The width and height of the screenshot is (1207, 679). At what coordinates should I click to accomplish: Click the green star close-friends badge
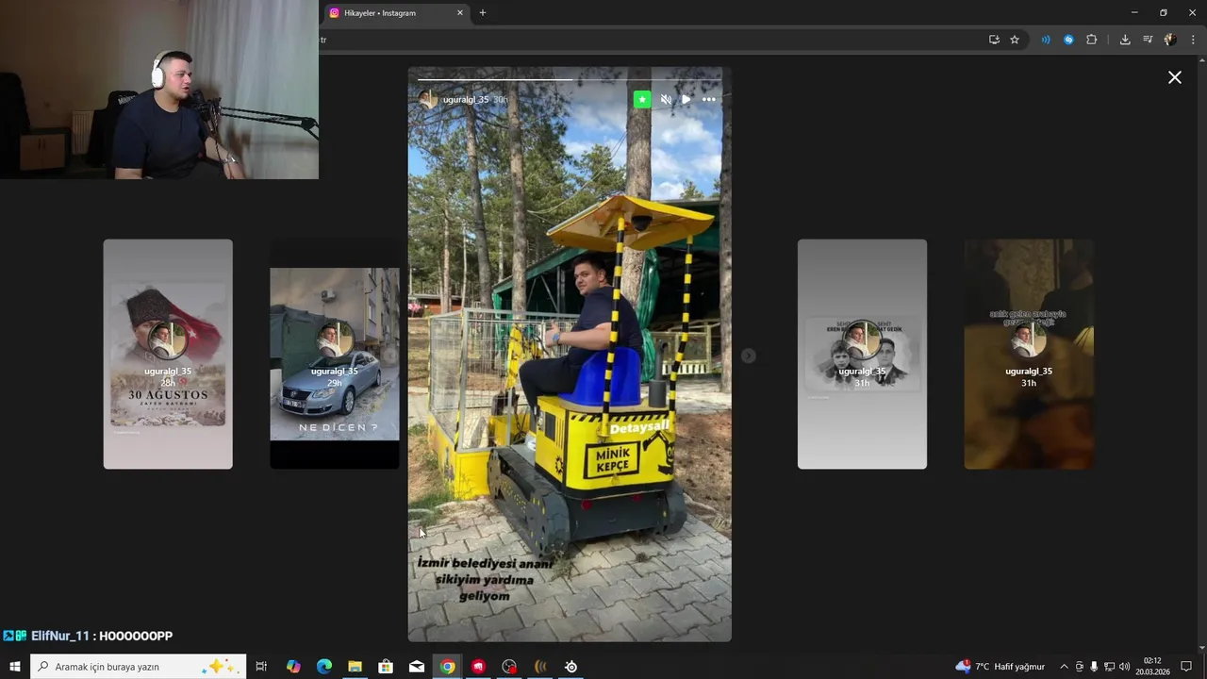point(642,99)
